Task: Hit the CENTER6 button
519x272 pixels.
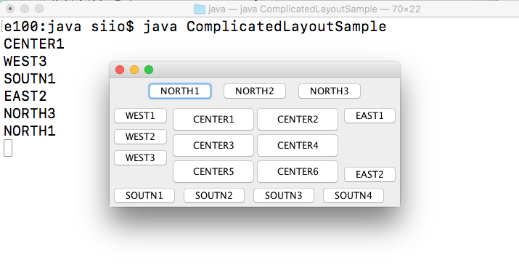Action: click(298, 171)
